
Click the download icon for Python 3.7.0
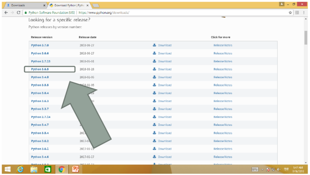[x=155, y=45]
